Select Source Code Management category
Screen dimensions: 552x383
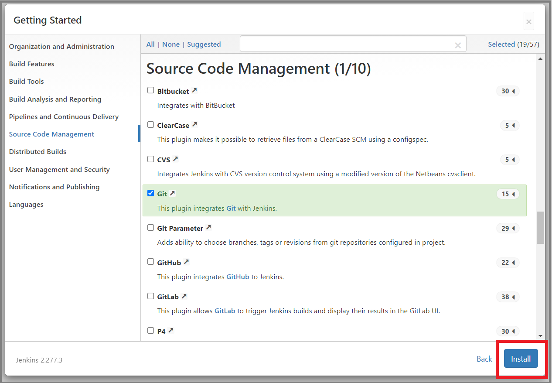point(51,134)
